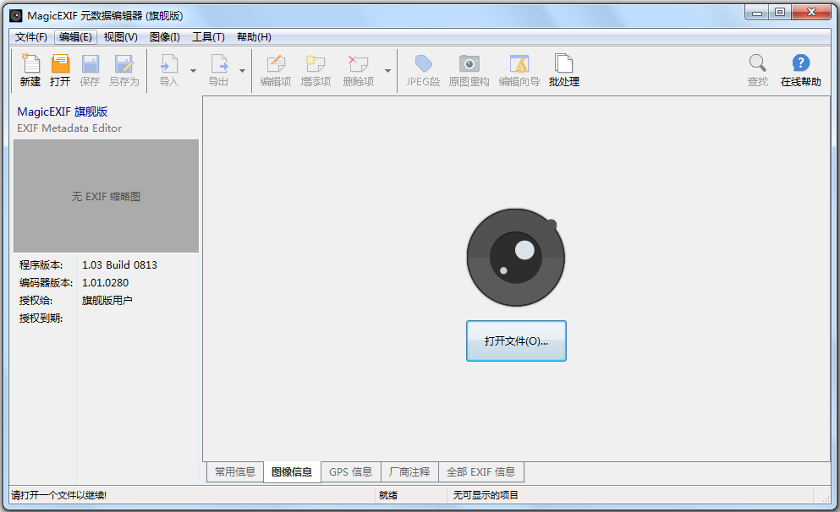Click the 查找 search icon
The image size is (840, 512).
pyautogui.click(x=757, y=69)
